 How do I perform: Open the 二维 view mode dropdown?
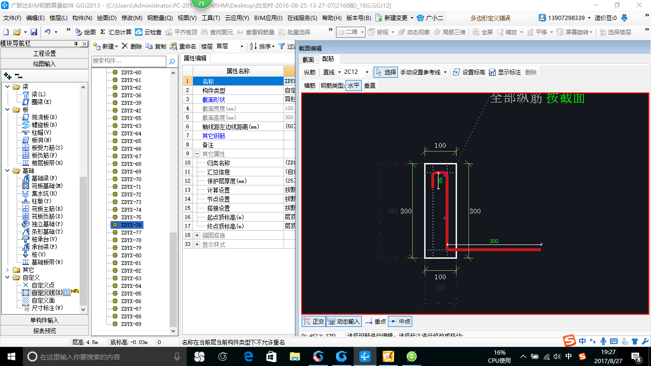pyautogui.click(x=362, y=32)
